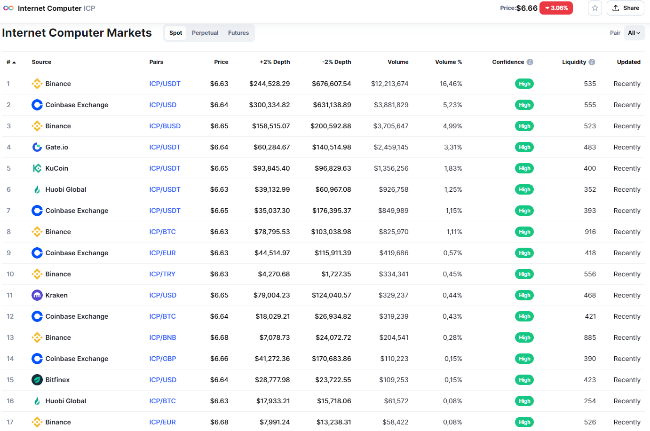Open the Bitfinex exchange name link
The image size is (650, 431).
coord(57,380)
